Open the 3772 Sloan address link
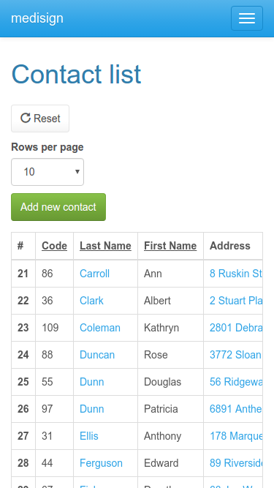The width and height of the screenshot is (274, 488). click(236, 355)
